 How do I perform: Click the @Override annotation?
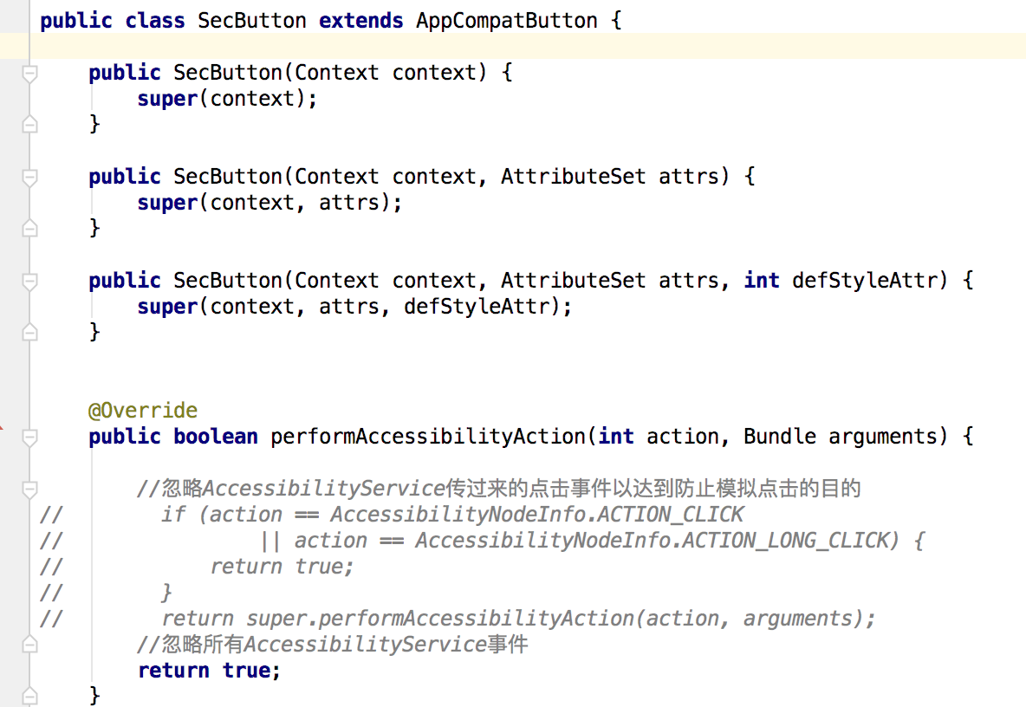coord(142,411)
